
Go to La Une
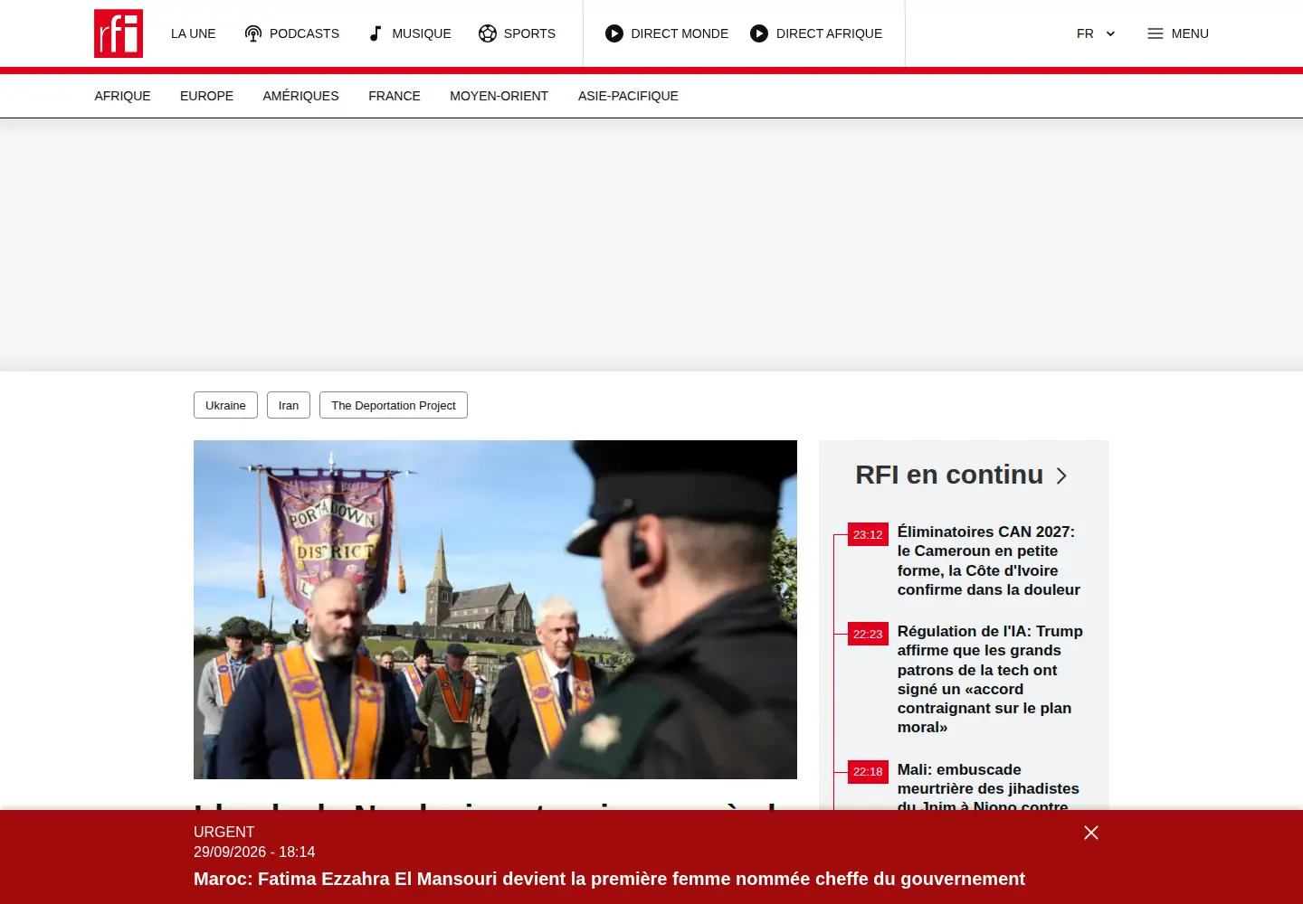coord(194,33)
